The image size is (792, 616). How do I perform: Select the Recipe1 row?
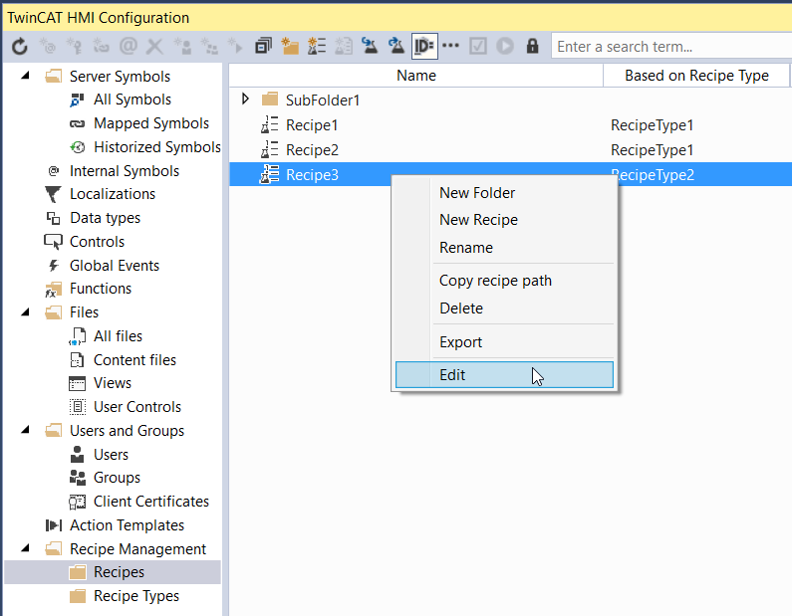click(511, 124)
